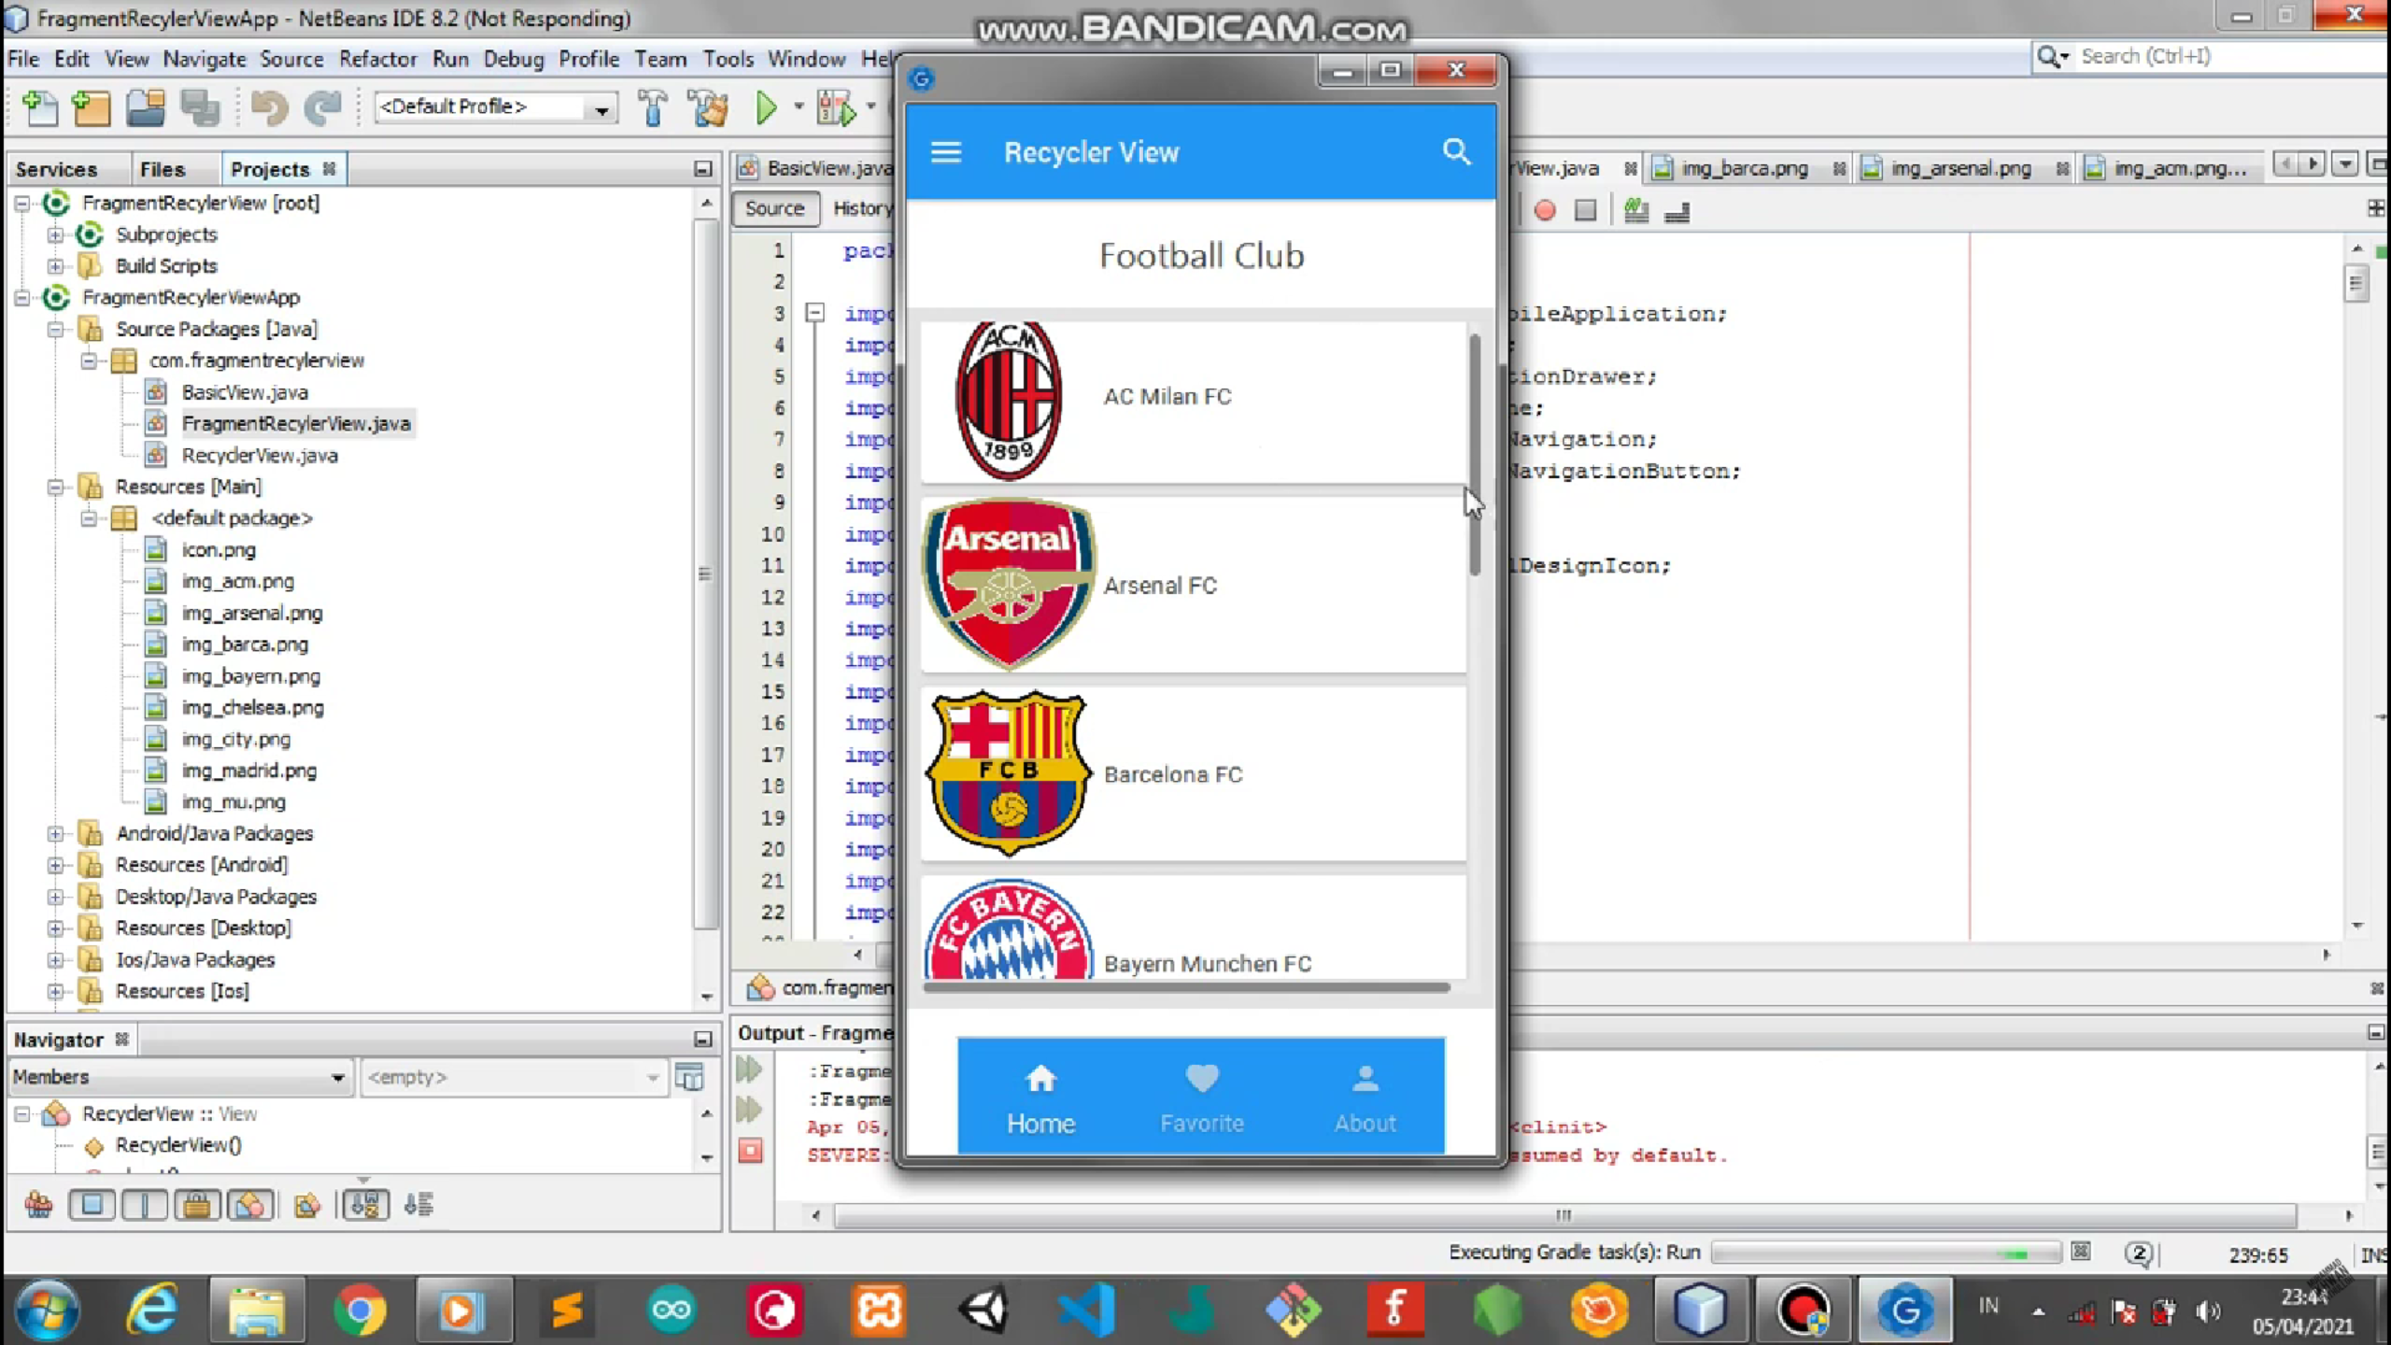Select About tab in app bottom navigation
The height and width of the screenshot is (1345, 2391).
(x=1365, y=1097)
